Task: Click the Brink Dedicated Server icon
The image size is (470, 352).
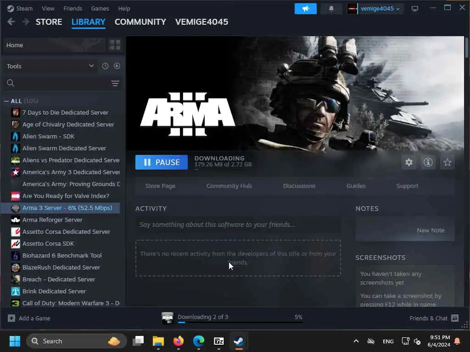Action: tap(16, 291)
